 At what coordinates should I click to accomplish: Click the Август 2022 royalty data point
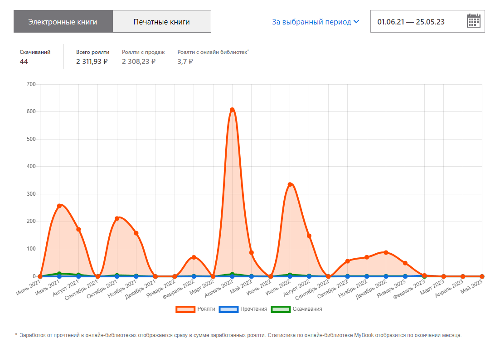(309, 236)
